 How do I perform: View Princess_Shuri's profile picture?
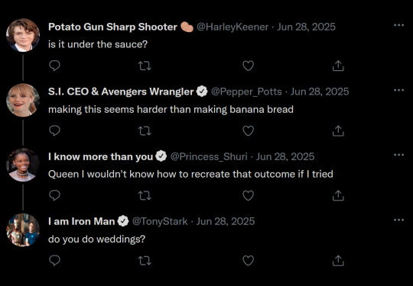[23, 165]
